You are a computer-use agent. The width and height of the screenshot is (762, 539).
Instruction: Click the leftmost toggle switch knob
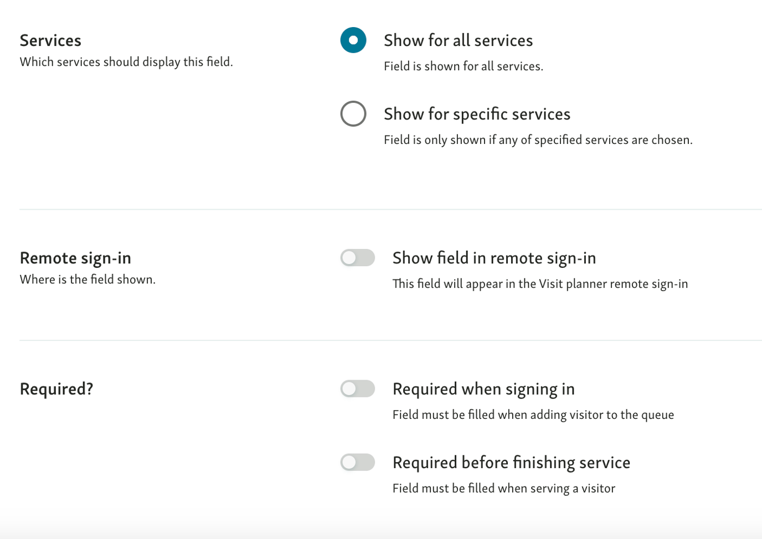tap(350, 257)
